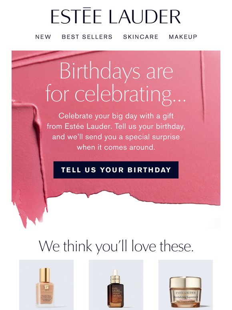The width and height of the screenshot is (232, 310).
Task: Open the SKINCARE navigation link
Action: point(140,37)
